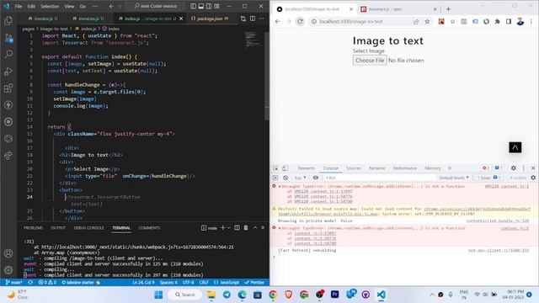Toggle DevTools device toolbar icon
The image size is (539, 303).
285,168
